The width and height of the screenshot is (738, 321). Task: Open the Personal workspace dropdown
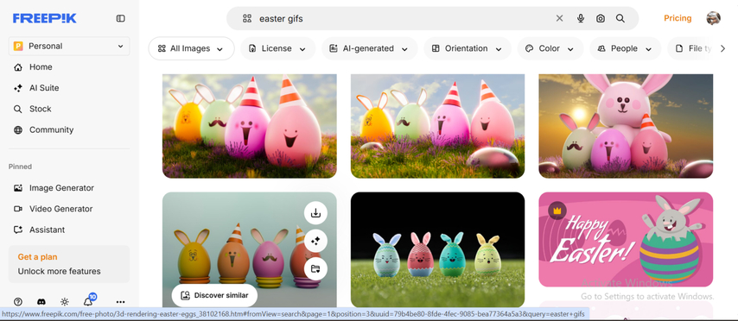tap(69, 46)
